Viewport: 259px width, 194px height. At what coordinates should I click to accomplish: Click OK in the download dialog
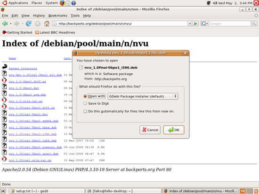pos(174,130)
